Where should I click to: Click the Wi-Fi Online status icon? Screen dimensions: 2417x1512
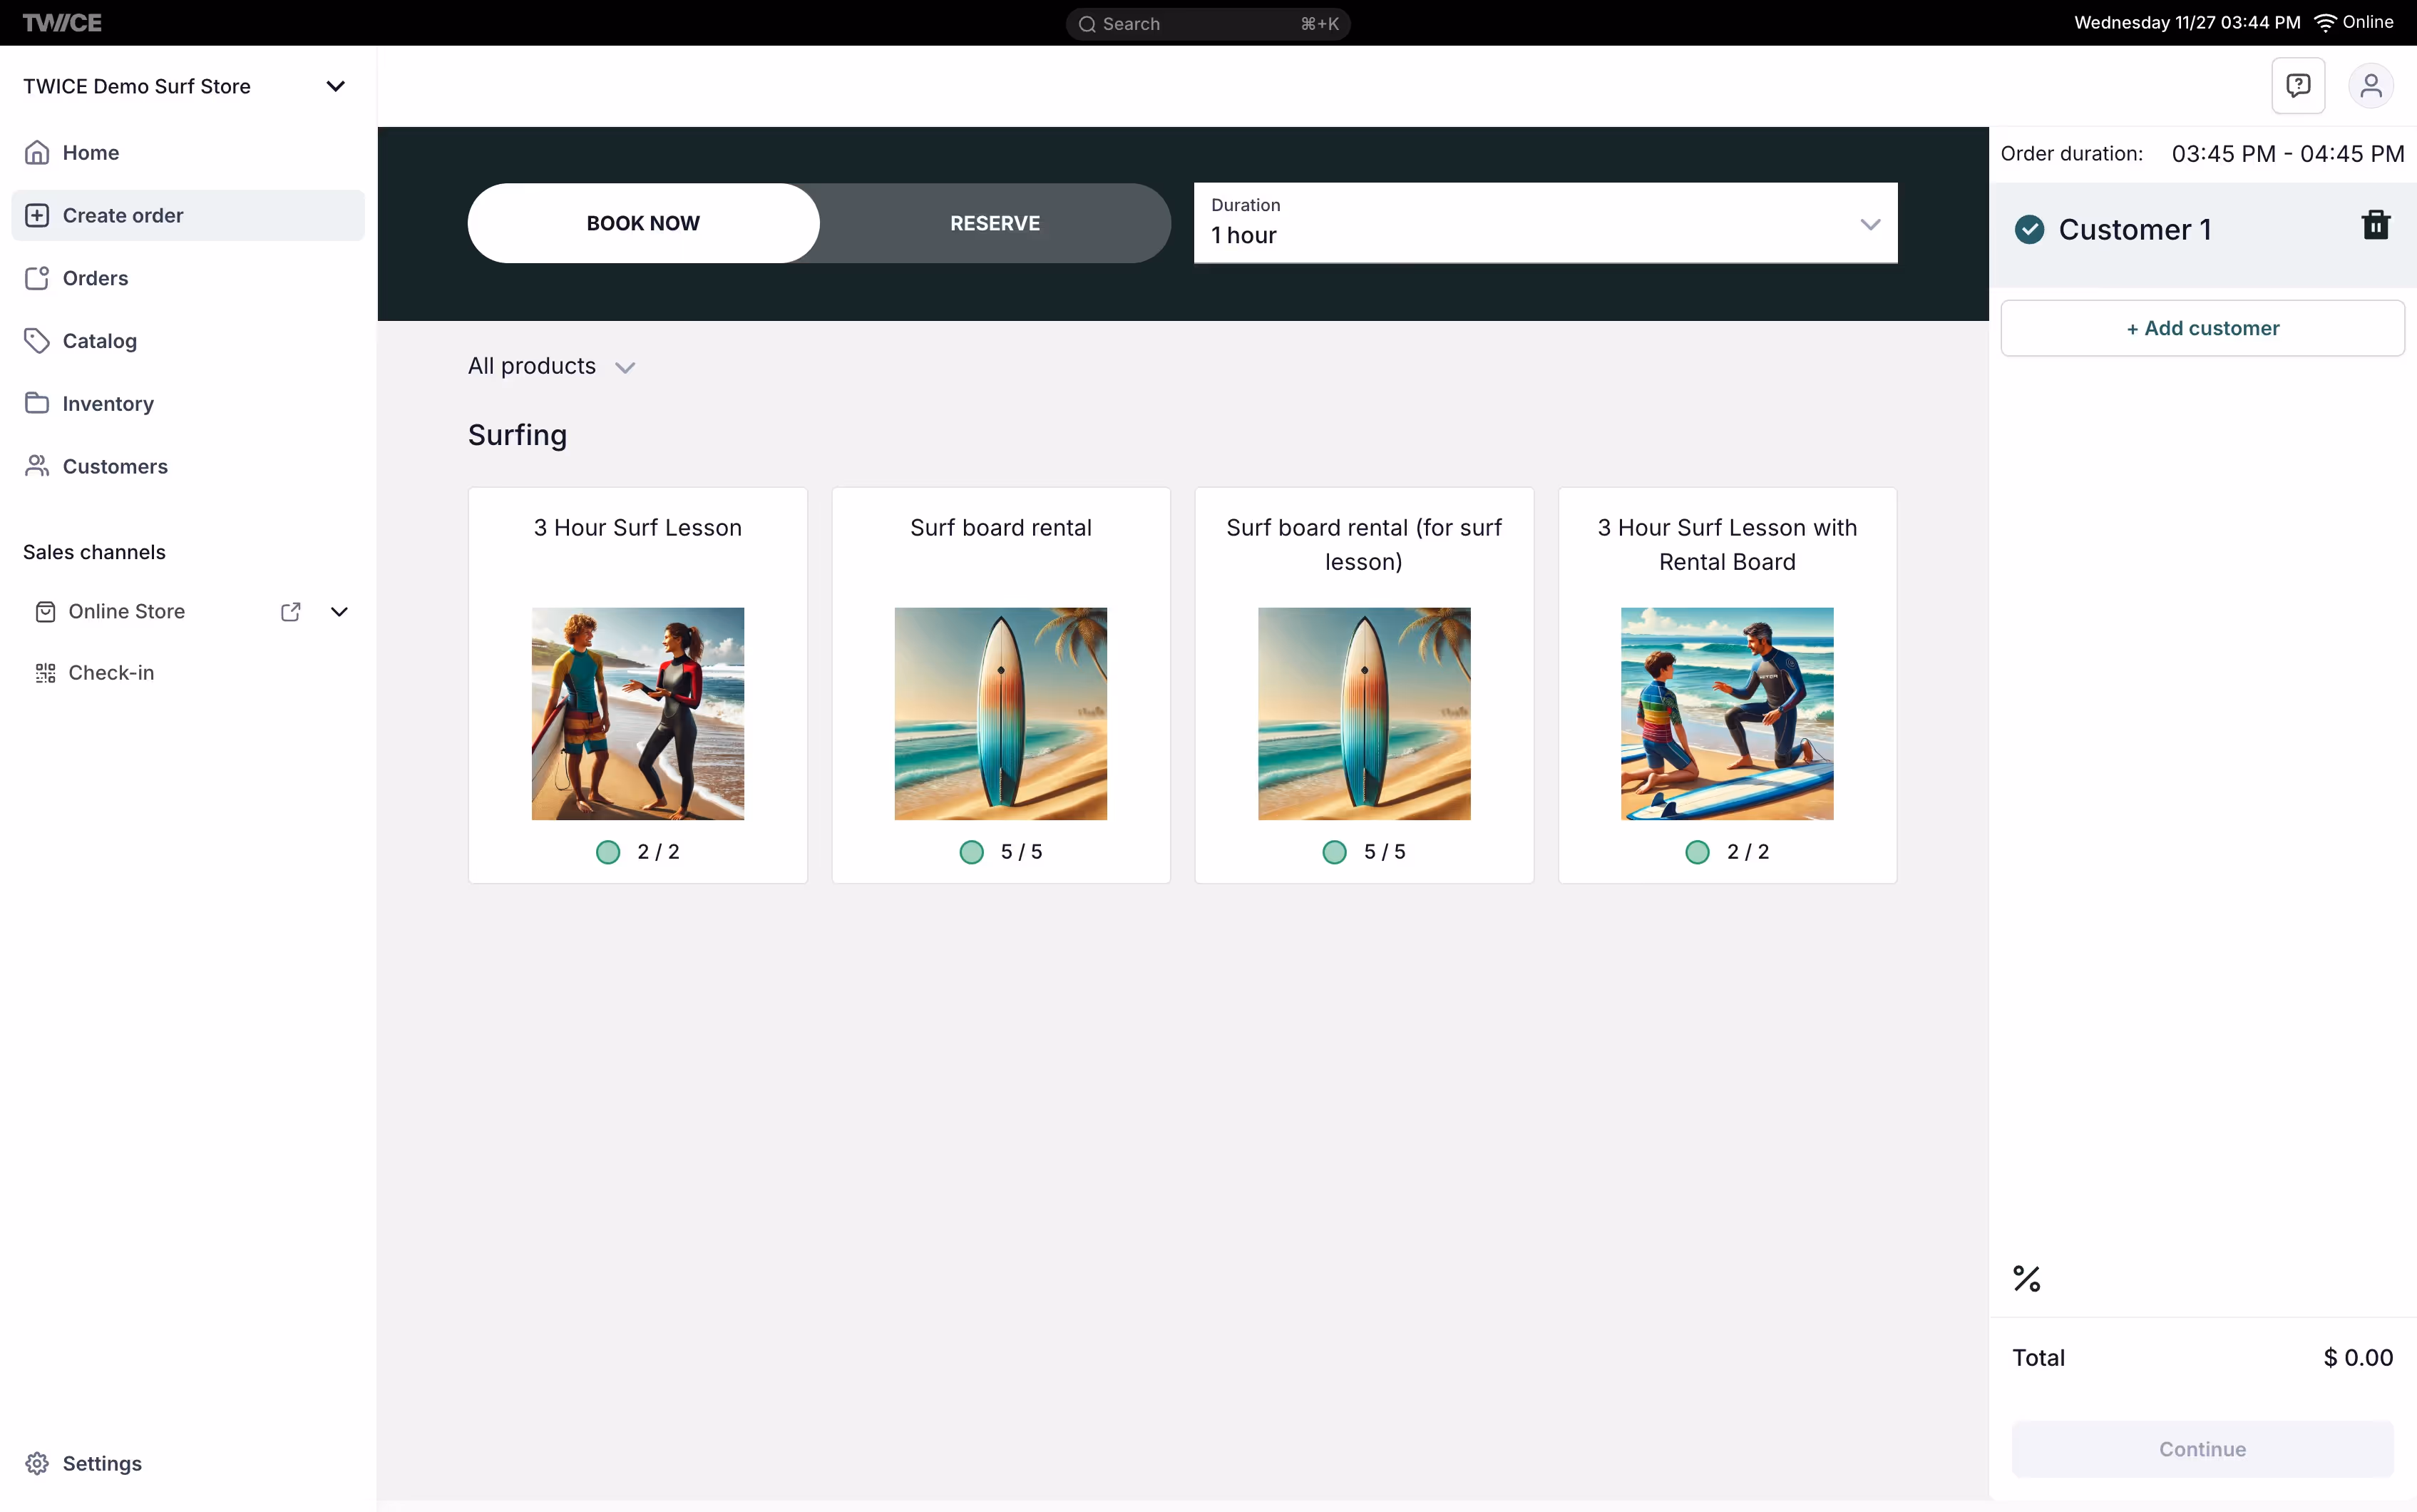2325,23
